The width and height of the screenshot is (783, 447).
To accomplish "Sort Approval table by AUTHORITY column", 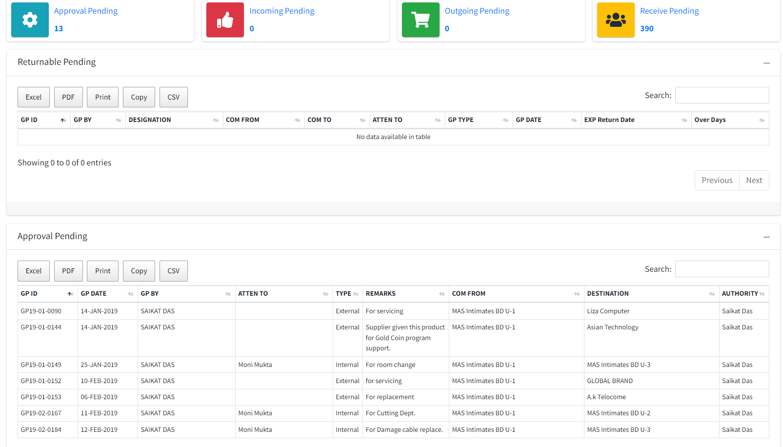I will 743,294.
